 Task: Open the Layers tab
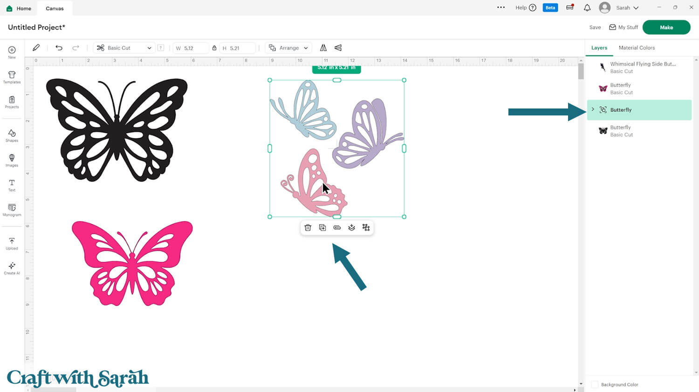click(x=599, y=48)
